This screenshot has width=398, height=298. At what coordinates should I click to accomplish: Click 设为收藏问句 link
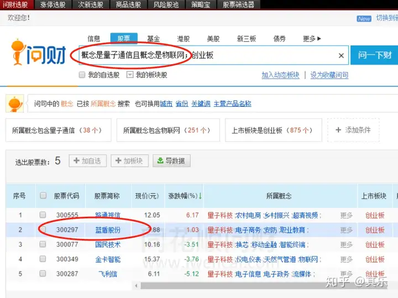click(329, 75)
